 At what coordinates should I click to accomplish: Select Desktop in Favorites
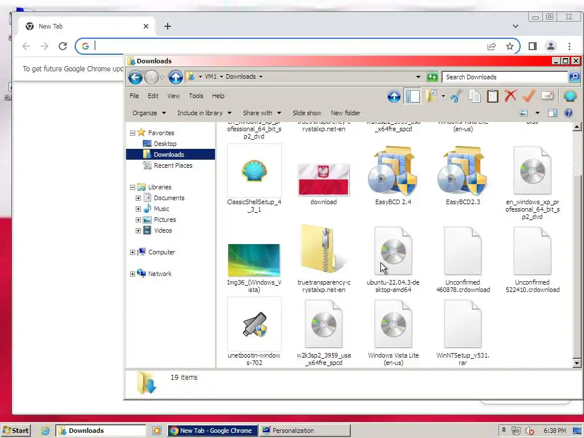[x=165, y=144]
